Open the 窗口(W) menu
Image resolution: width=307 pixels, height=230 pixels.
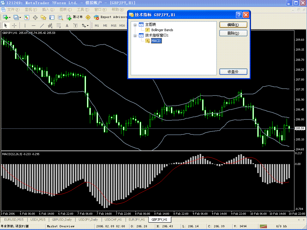[x=100, y=9]
